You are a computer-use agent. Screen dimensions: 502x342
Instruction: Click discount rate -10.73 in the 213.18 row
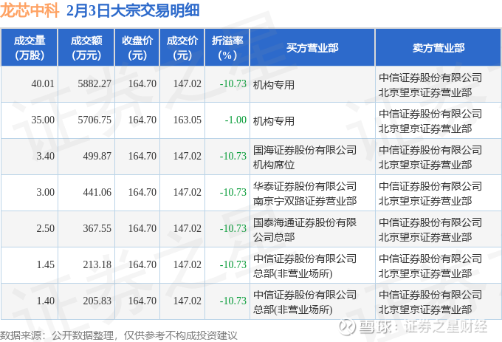[x=233, y=265]
